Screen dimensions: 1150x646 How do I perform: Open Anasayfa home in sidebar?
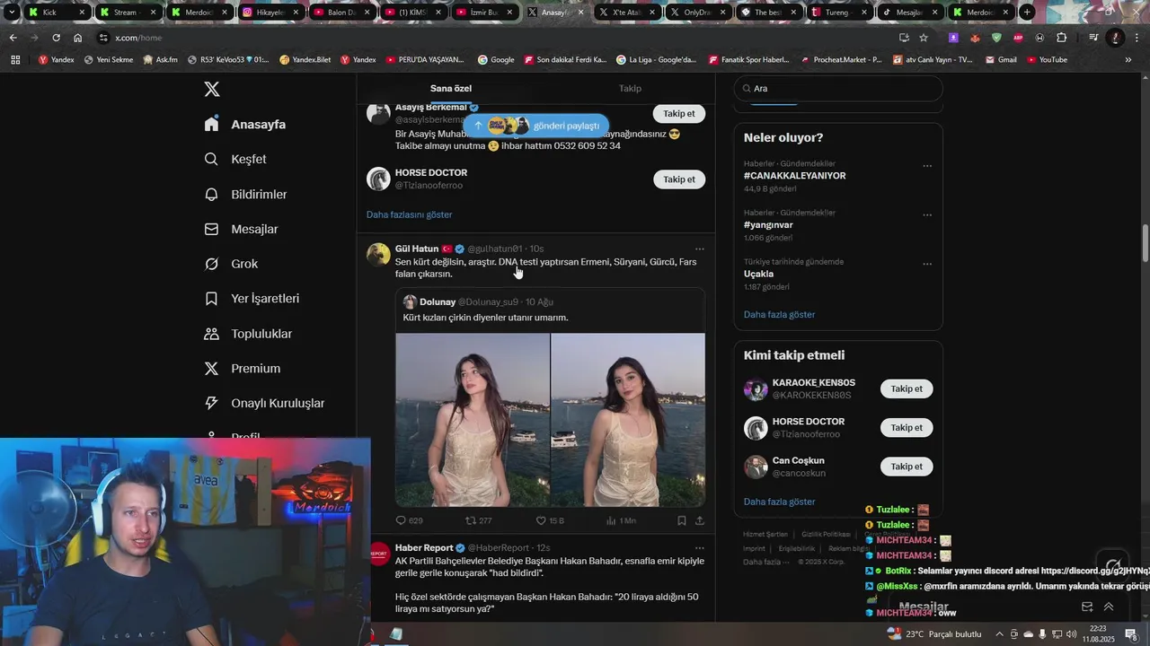click(245, 124)
